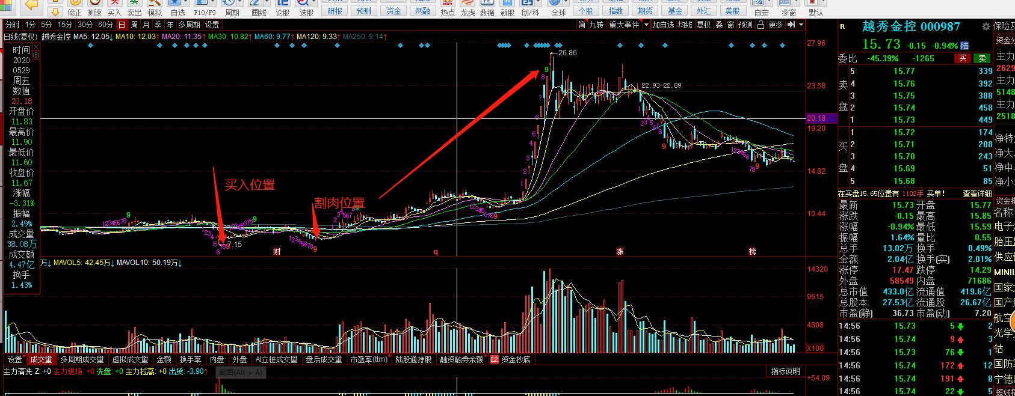Switch to 分时 intraday tab
The width and height of the screenshot is (1015, 396).
click(12, 25)
